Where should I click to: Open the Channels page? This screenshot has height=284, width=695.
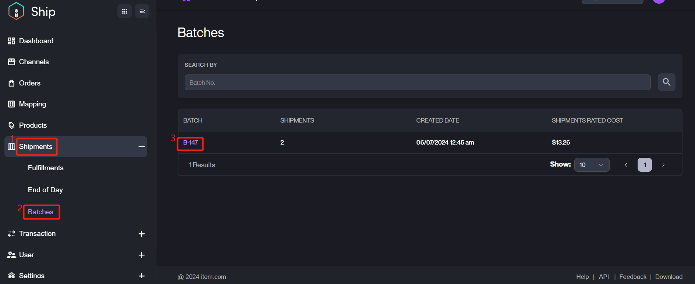point(34,62)
